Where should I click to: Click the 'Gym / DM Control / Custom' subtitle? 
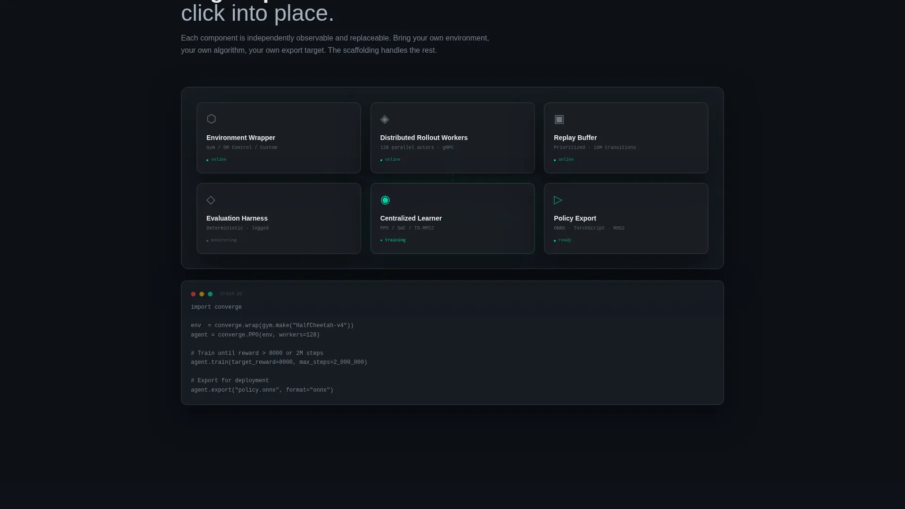point(242,148)
